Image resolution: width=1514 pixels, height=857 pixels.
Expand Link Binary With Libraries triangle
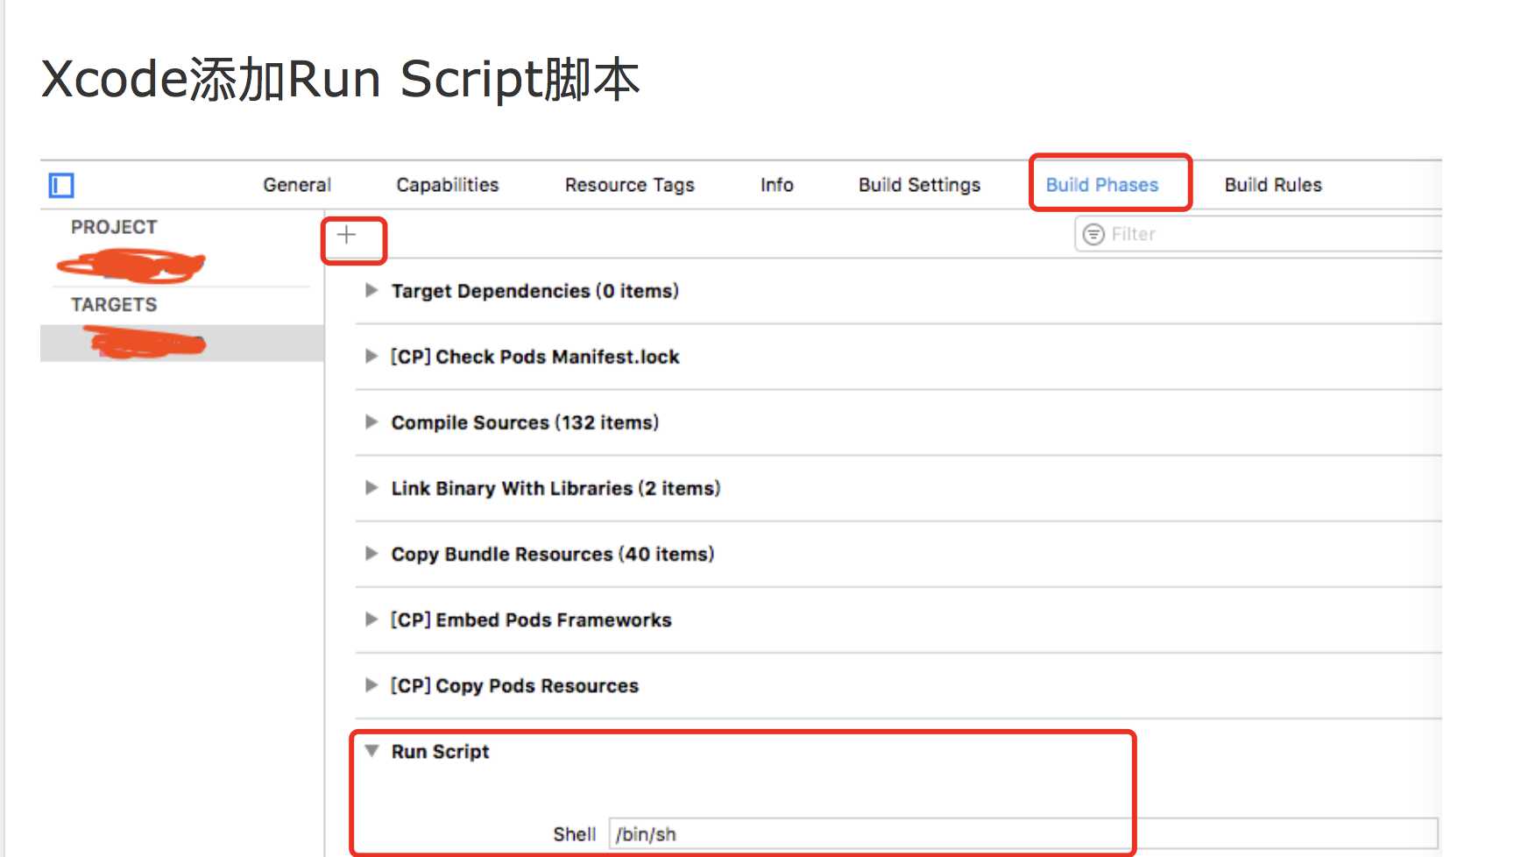(x=371, y=487)
